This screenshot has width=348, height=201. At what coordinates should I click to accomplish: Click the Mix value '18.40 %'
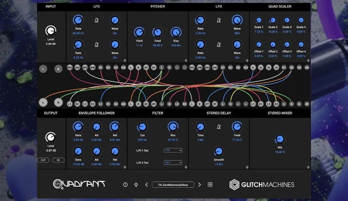280,152
